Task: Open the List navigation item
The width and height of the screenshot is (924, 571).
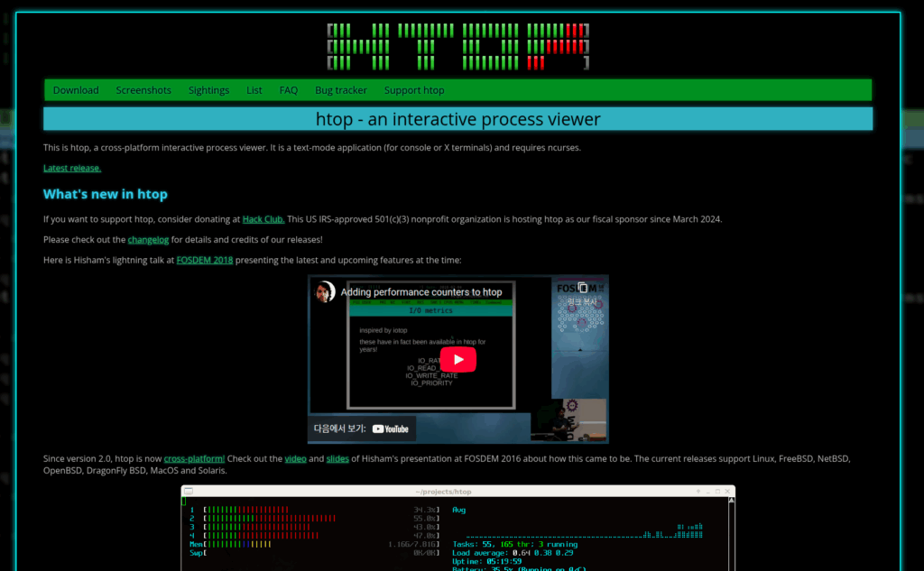Action: [x=254, y=89]
